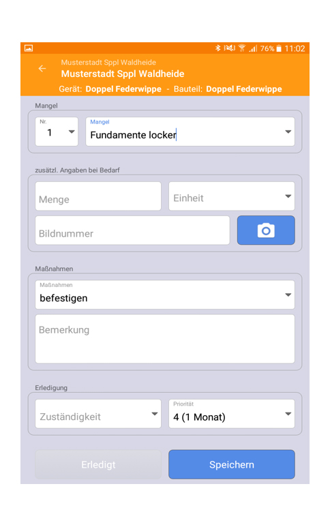Click the Fundamente locker text field
Screen dimensions: 330x527
(x=184, y=132)
